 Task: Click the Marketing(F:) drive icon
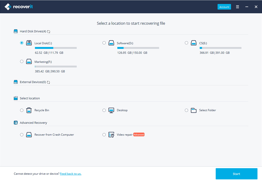29,61
